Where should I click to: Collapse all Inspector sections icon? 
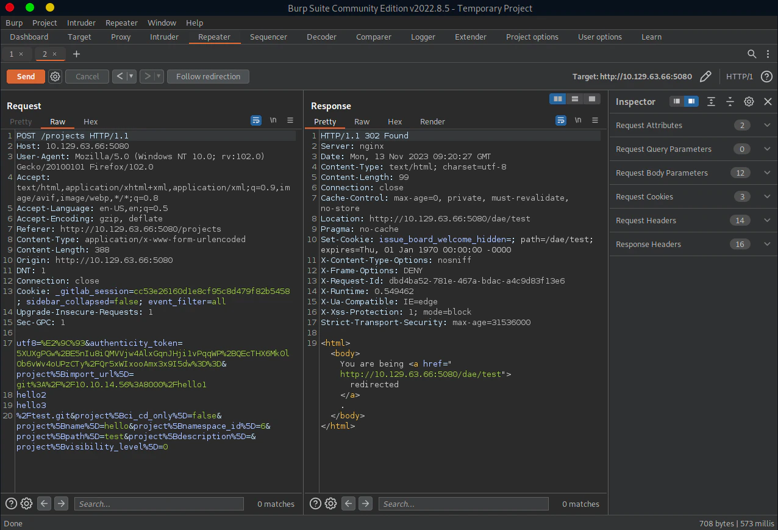730,101
